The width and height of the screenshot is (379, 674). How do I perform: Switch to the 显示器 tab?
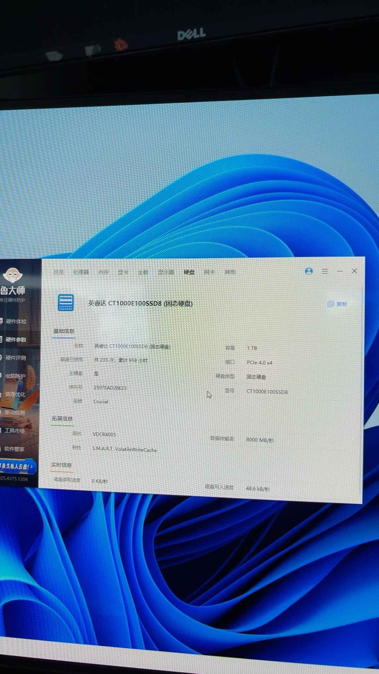(166, 272)
